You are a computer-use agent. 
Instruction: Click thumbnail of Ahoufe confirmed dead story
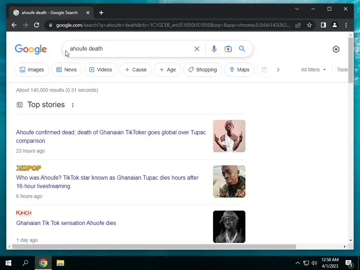229,136
